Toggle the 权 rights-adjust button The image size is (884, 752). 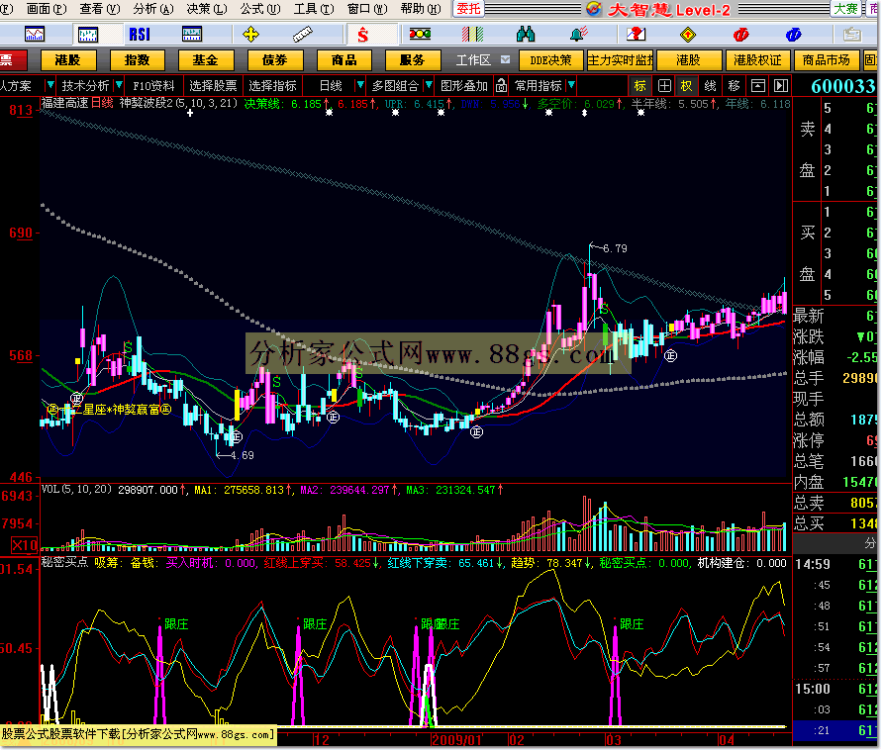pos(686,86)
